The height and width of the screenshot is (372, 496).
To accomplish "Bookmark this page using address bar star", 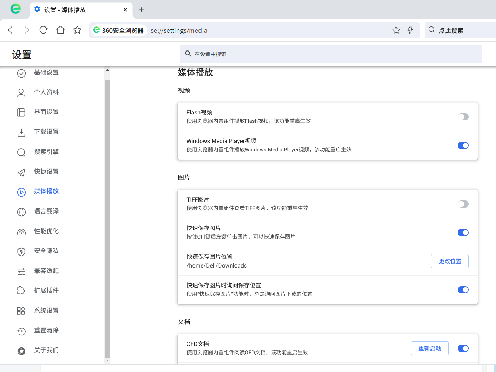I will click(396, 30).
